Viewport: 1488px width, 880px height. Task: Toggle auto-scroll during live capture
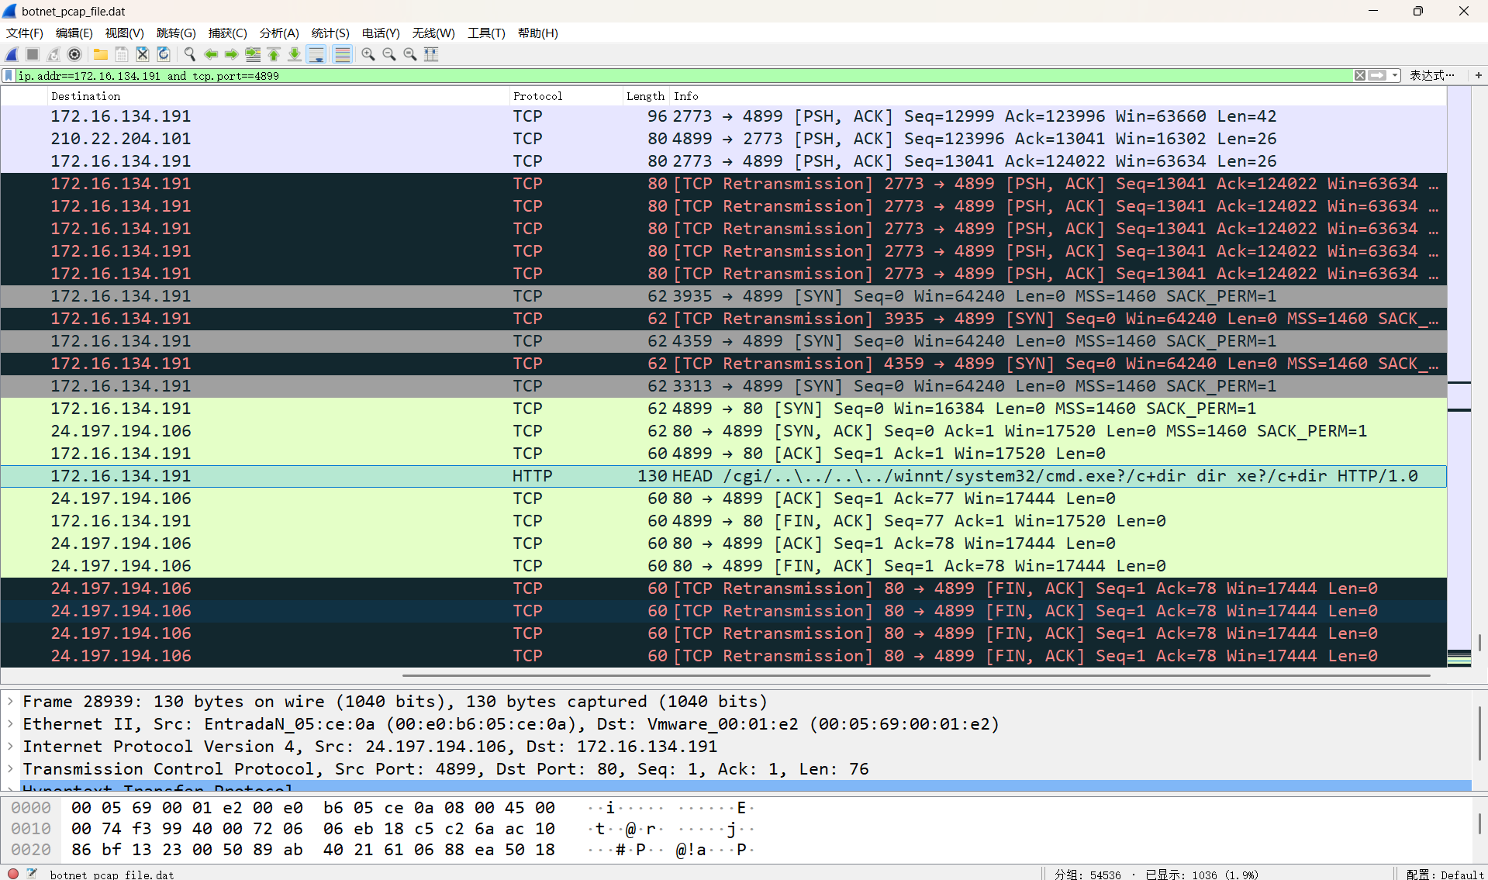tap(316, 54)
